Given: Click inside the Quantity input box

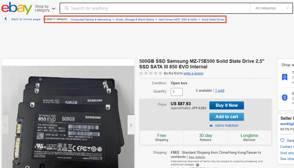Looking at the screenshot, I should 176,92.
